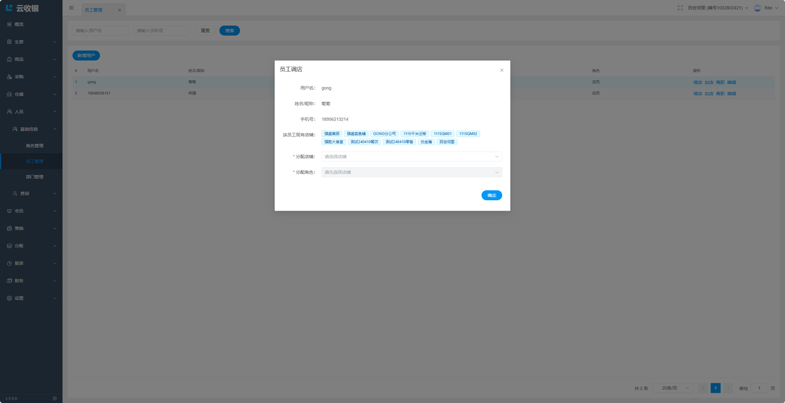Click the 新增用户 button
This screenshot has width=785, height=403.
coord(86,56)
